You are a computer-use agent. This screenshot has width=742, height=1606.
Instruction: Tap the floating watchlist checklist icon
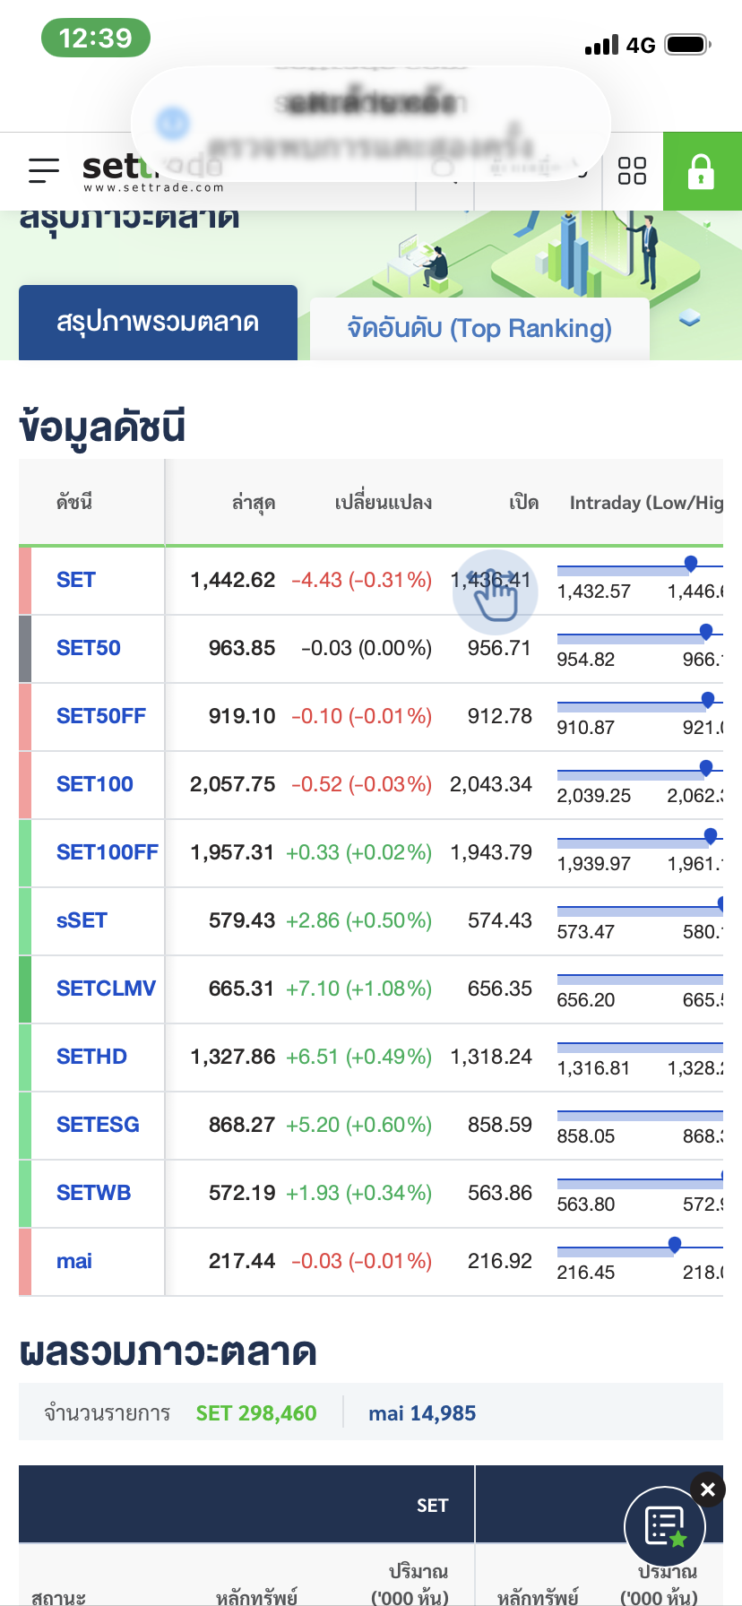pyautogui.click(x=665, y=1525)
